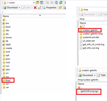Select the root folder in file list
The width and height of the screenshot is (107, 101).
pyautogui.click(x=6, y=62)
